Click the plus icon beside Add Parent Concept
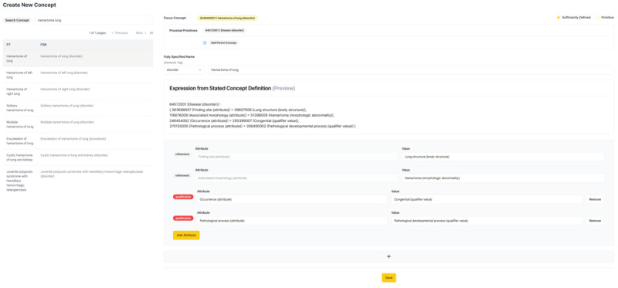The image size is (618, 288). point(205,42)
